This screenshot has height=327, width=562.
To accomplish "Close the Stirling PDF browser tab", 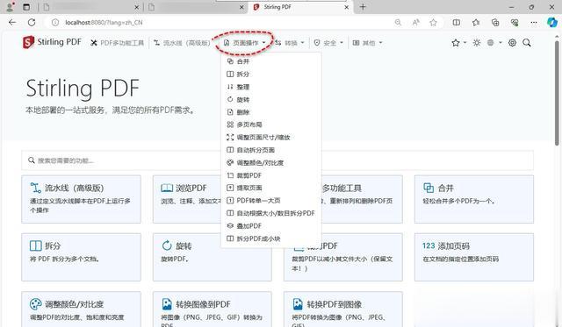I will 347,7.
